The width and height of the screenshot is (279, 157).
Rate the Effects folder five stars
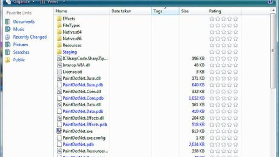[235, 19]
